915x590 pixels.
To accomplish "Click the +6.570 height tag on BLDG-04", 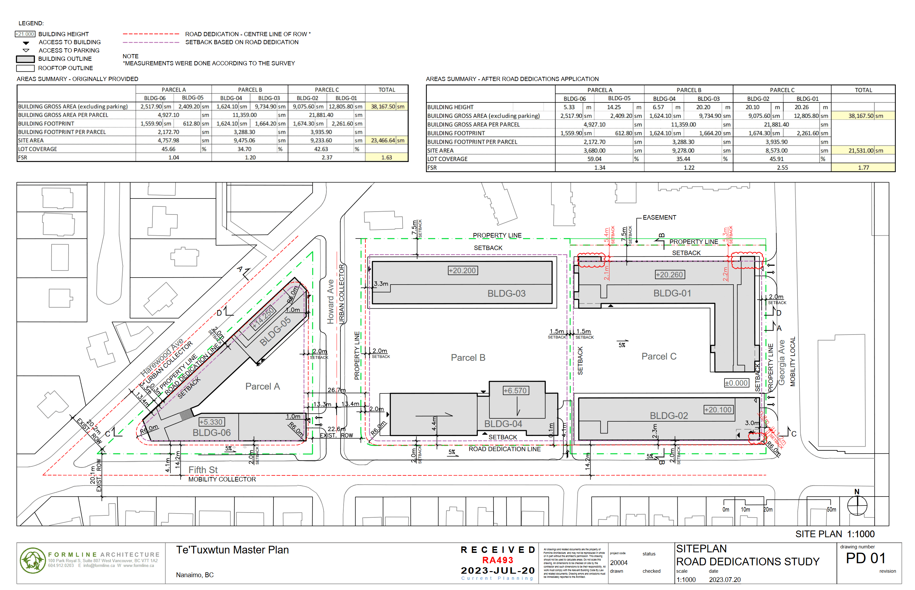I will pyautogui.click(x=516, y=391).
